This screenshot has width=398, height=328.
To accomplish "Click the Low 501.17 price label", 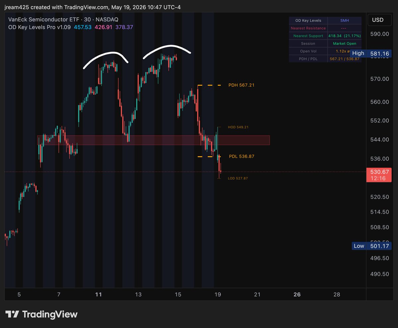I will click(371, 246).
